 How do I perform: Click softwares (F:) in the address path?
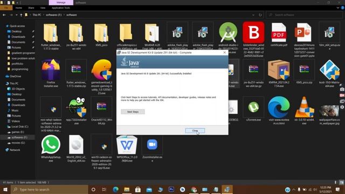pyautogui.click(x=54, y=15)
